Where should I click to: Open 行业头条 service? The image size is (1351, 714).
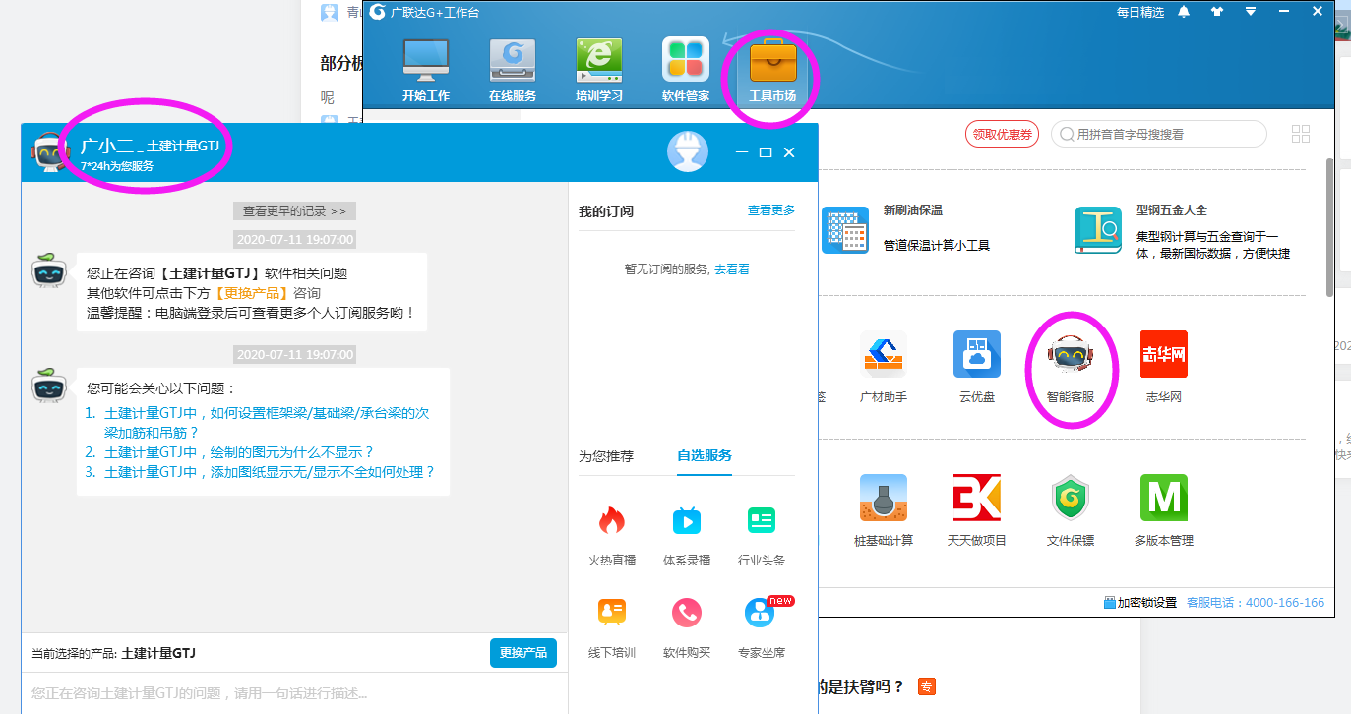762,535
